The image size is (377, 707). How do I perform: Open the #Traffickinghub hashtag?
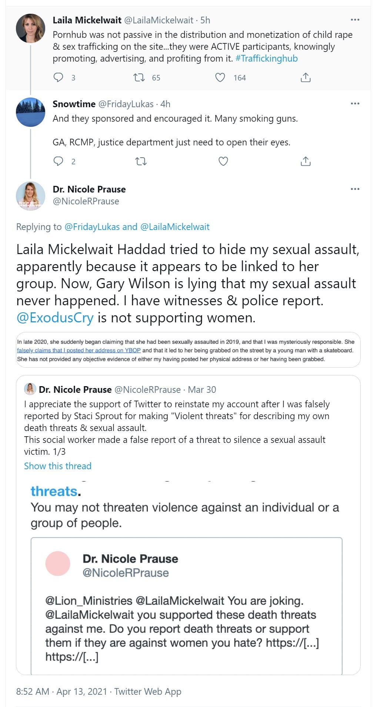[266, 59]
